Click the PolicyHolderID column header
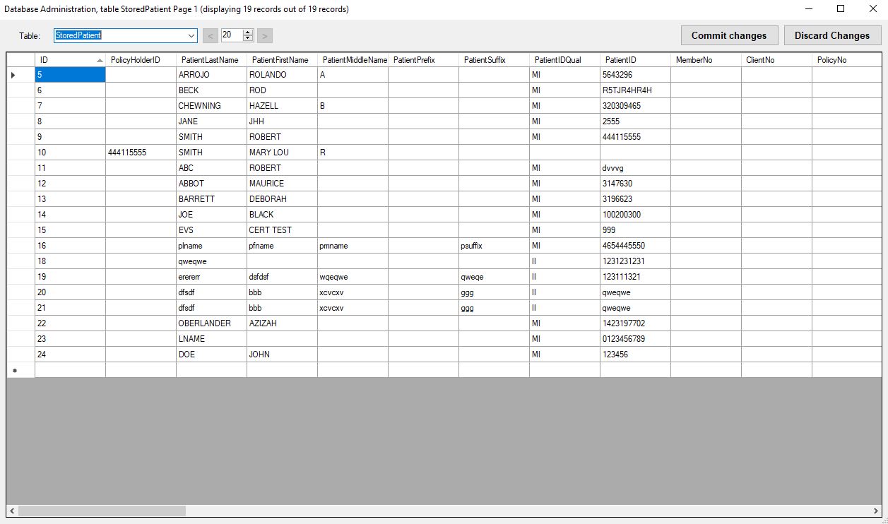888x524 pixels. pyautogui.click(x=141, y=60)
